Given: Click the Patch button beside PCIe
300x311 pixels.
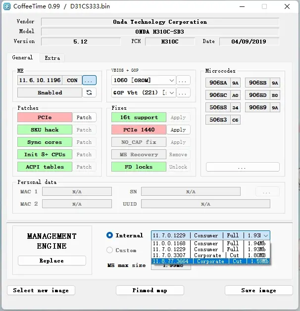Looking at the screenshot, I should 84,117.
